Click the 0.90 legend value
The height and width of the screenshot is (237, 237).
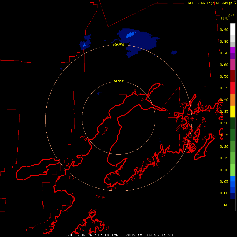pos(224,29)
